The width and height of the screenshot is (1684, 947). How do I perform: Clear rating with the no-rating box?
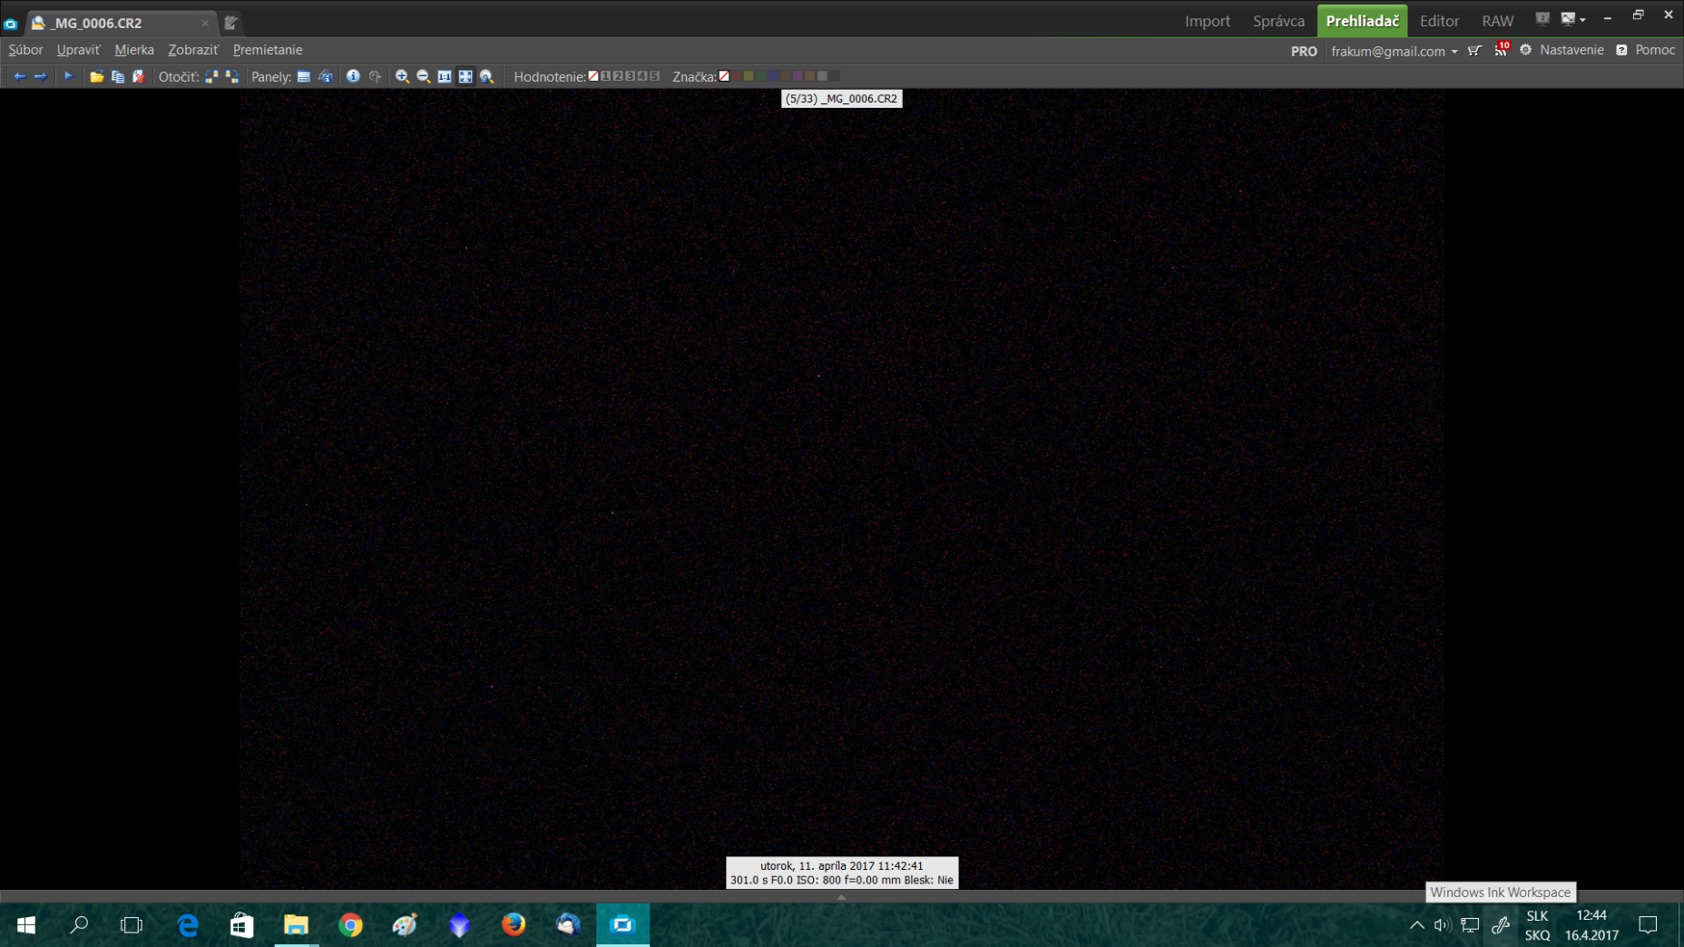point(593,76)
